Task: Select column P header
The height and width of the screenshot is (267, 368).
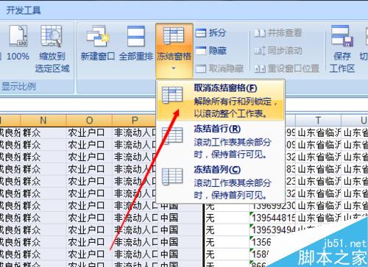Action: 135,121
